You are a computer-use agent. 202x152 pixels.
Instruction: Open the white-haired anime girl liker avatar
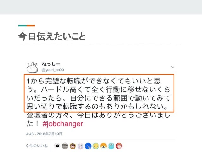tap(80, 146)
